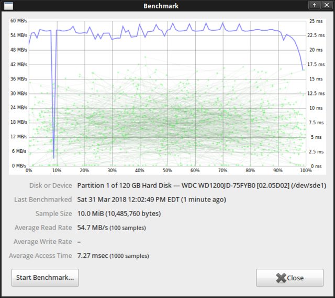Image resolution: width=335 pixels, height=298 pixels.
Task: Click the 'Average Write Rate' label
Action: (x=43, y=242)
